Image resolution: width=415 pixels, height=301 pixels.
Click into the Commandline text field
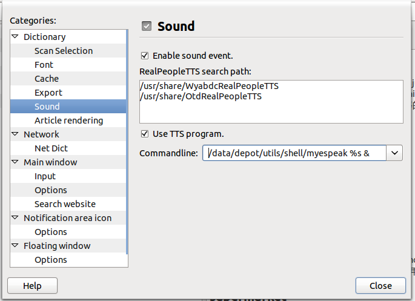(x=294, y=153)
